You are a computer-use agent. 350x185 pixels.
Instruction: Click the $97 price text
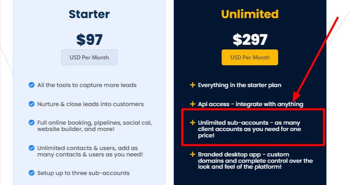89,40
